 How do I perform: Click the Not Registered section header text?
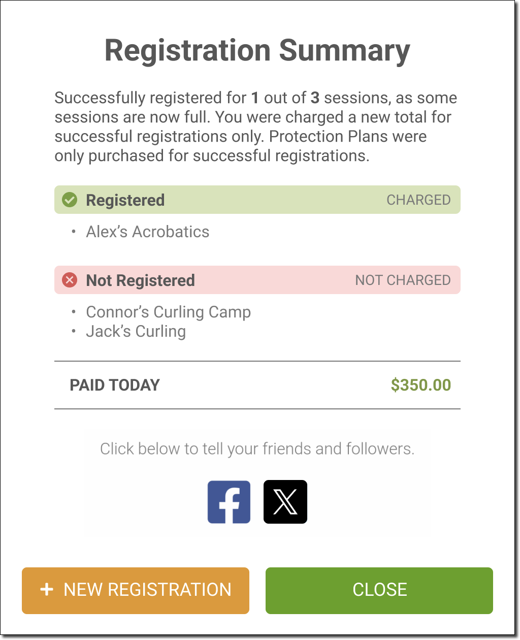(x=140, y=280)
